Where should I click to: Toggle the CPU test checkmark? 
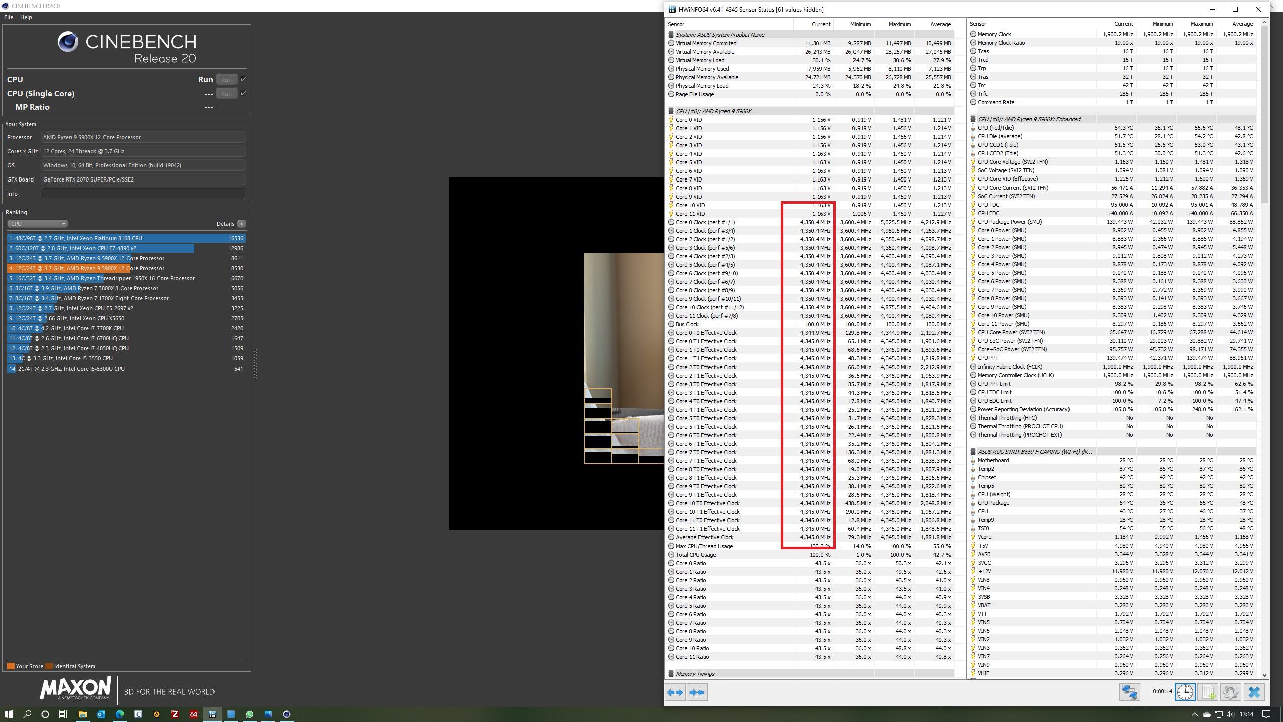(243, 79)
